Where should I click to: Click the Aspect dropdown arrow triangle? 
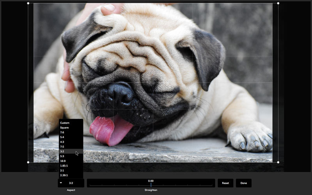[61, 183]
